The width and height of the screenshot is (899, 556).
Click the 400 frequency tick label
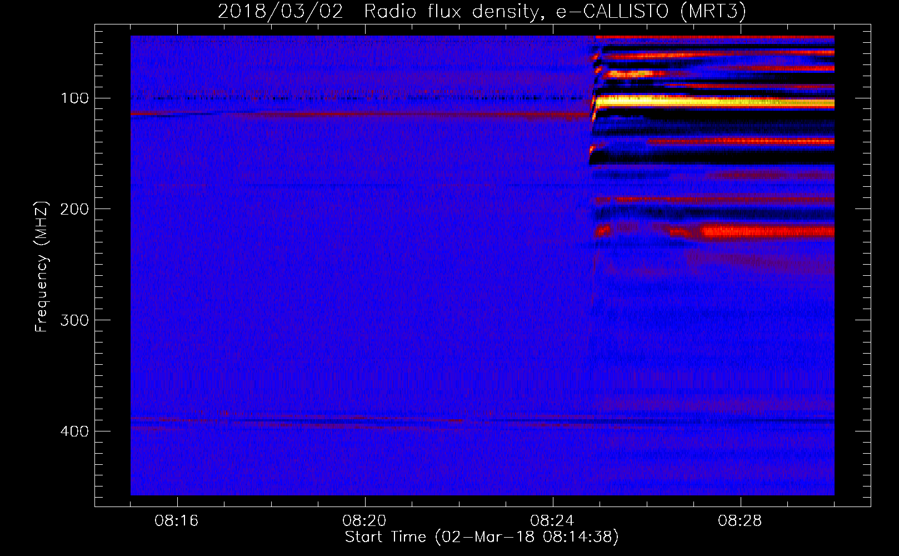point(75,431)
